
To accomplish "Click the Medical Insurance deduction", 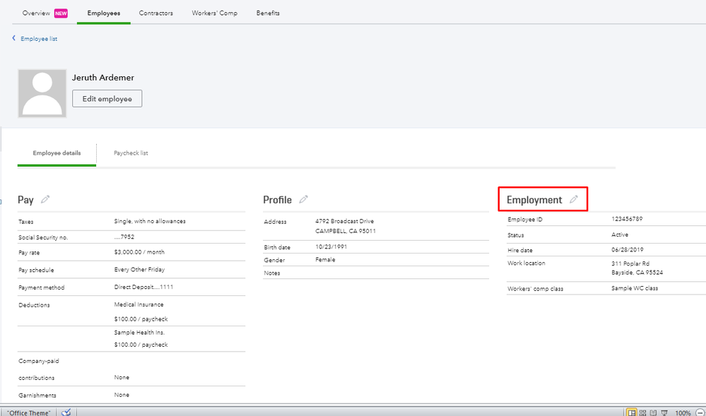I will 139,304.
